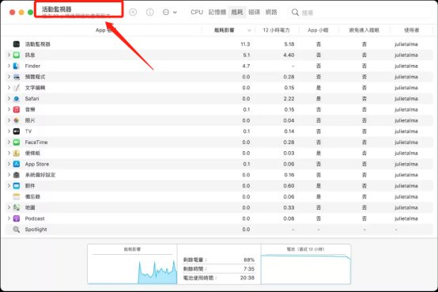The width and height of the screenshot is (438, 292).
Task: Select the 能耗 energy tab
Action: pyautogui.click(x=237, y=13)
